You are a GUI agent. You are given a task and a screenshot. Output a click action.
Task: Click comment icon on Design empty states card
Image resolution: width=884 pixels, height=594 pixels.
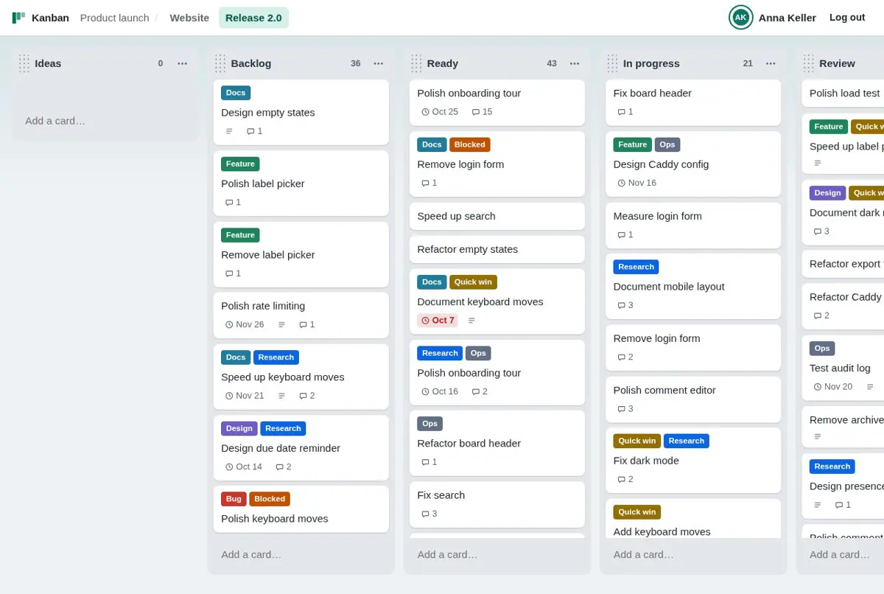click(250, 131)
